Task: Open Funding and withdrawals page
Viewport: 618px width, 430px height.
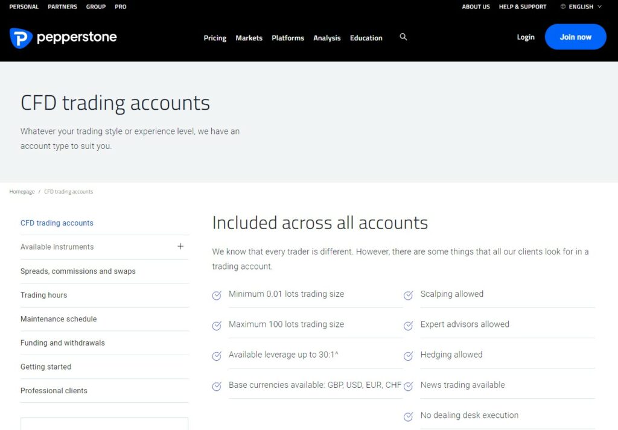Action: point(63,343)
